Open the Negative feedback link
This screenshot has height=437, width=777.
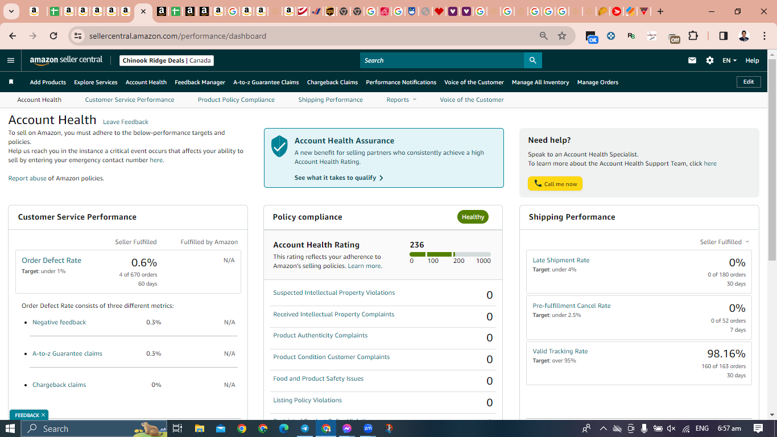click(x=59, y=322)
